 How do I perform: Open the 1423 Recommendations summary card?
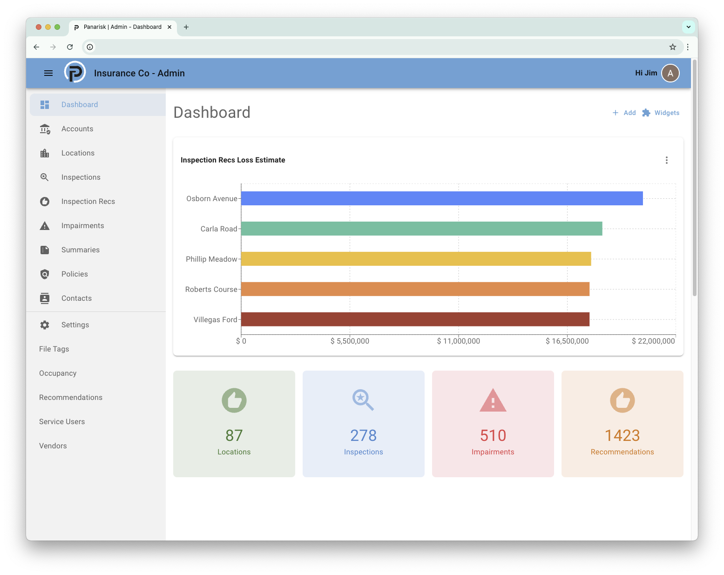point(623,424)
